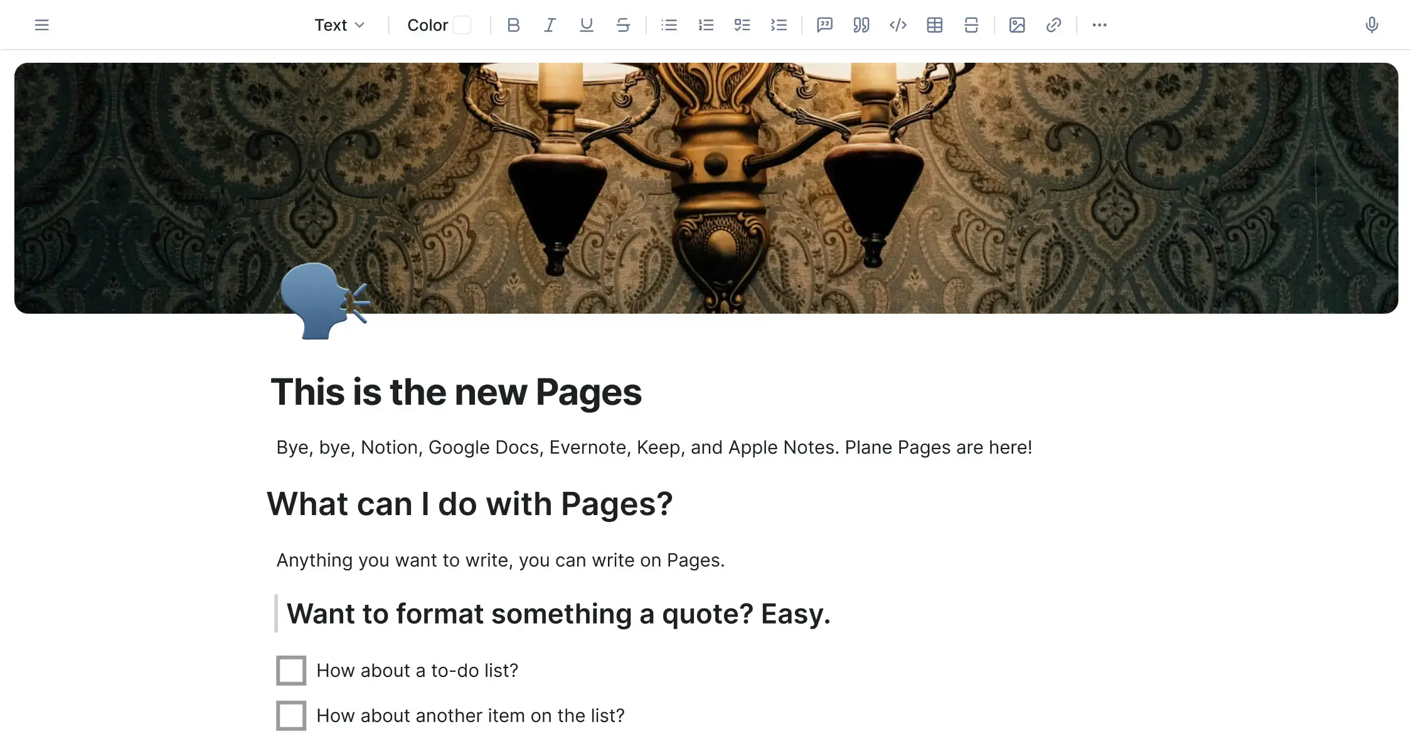Apply strikethrough formatting
Screen dimensions: 1411x751
coord(622,25)
